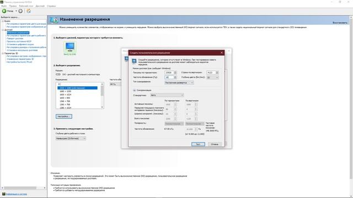The height and width of the screenshot is (198, 353).
Task: Increase horizontal pixels with the stepper up arrow
Action: (175, 72)
